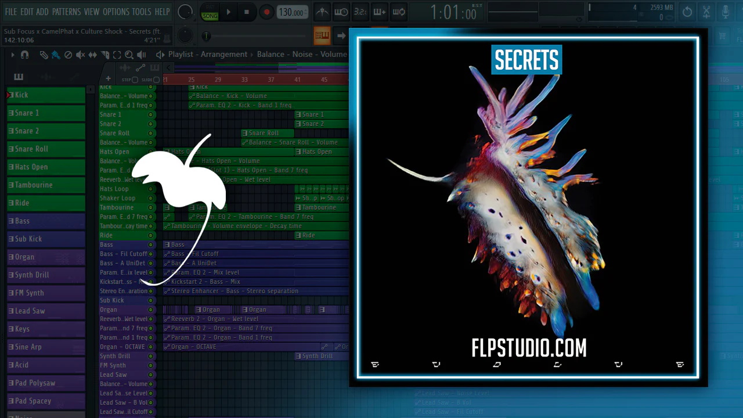The image size is (743, 418).
Task: Collapse picker panel with the left chevron
Action: coord(169,69)
